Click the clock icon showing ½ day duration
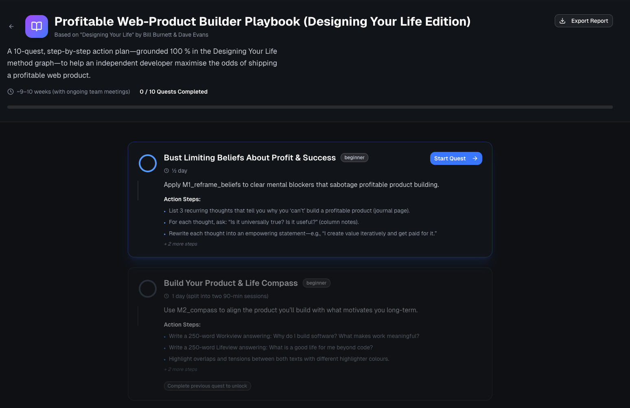The height and width of the screenshot is (408, 630). [166, 171]
